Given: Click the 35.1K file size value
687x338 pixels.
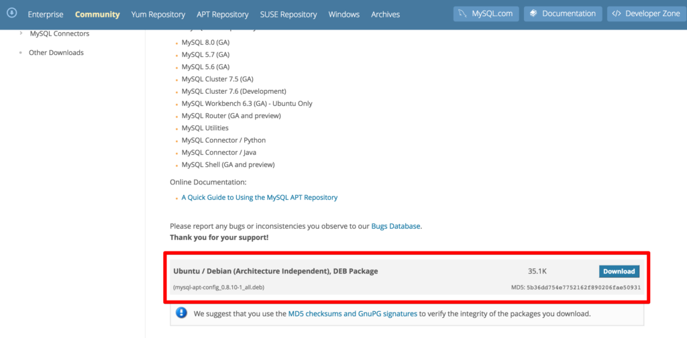Looking at the screenshot, I should pos(537,272).
